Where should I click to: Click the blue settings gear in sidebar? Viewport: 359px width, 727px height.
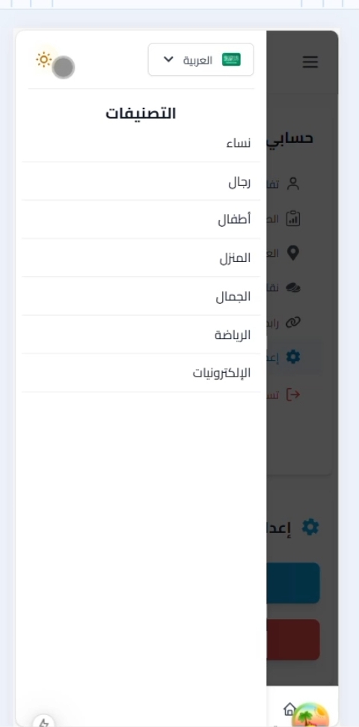tap(293, 357)
